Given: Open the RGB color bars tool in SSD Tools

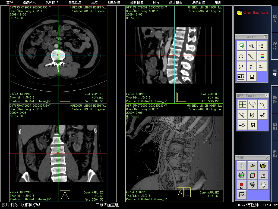Looking at the screenshot, I should click(262, 56).
